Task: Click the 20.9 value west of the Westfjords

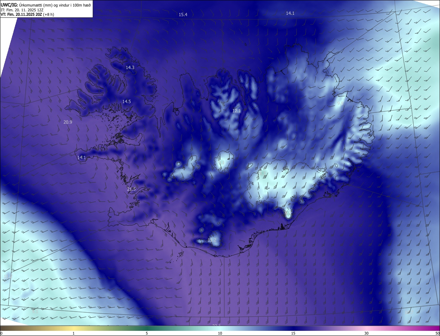Action: click(68, 122)
